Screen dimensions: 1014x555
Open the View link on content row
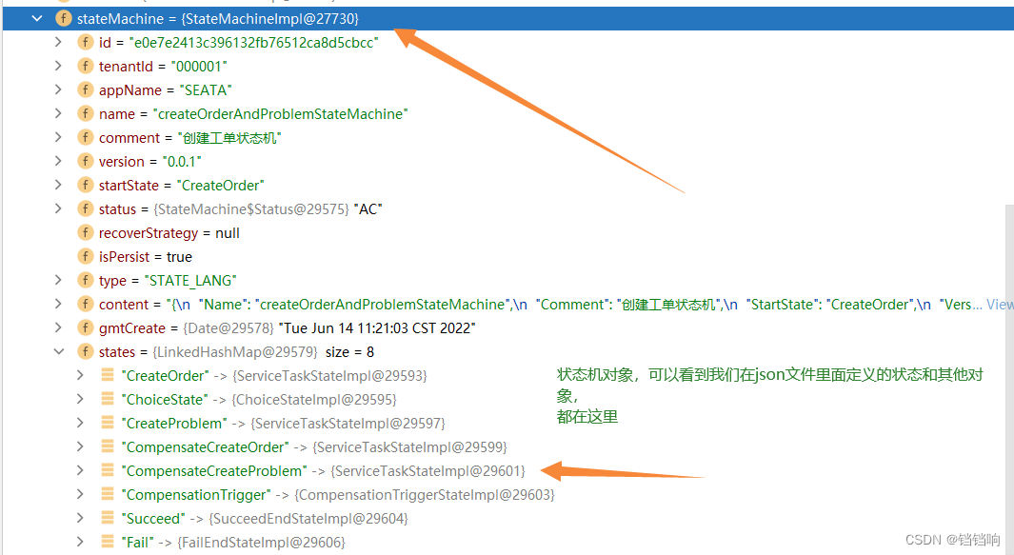(999, 304)
